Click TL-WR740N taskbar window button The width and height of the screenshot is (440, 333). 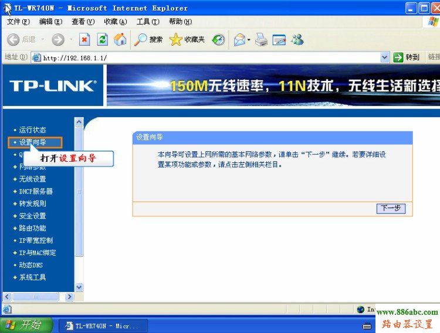pos(103,326)
